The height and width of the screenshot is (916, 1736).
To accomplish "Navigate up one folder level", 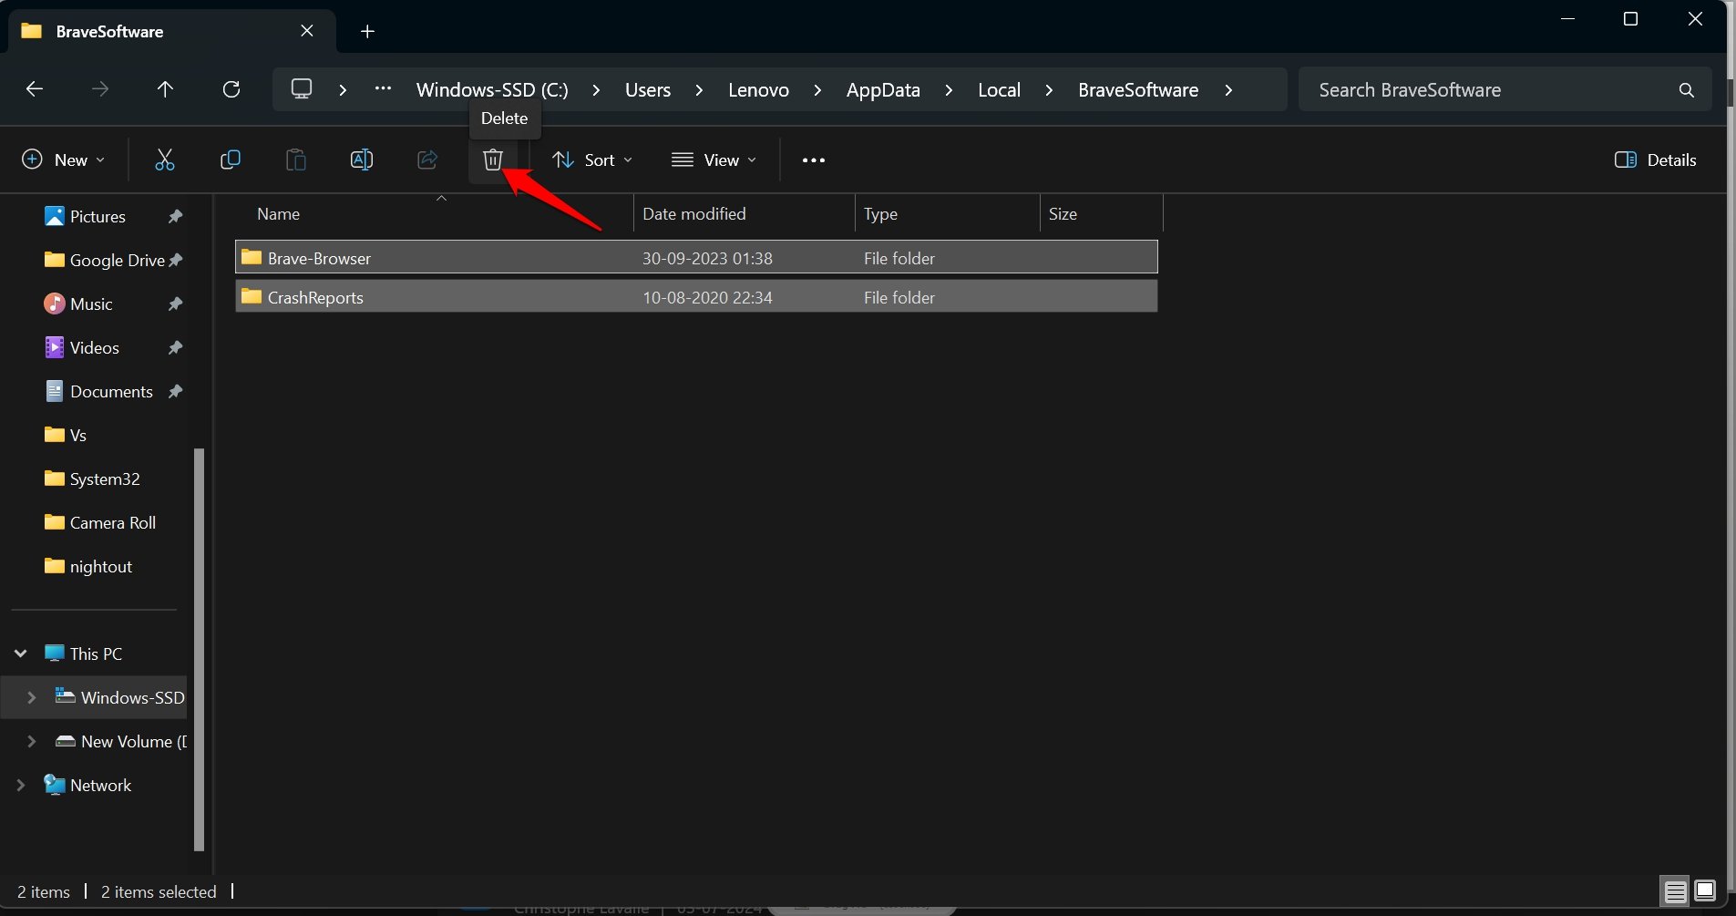I will click(x=165, y=89).
